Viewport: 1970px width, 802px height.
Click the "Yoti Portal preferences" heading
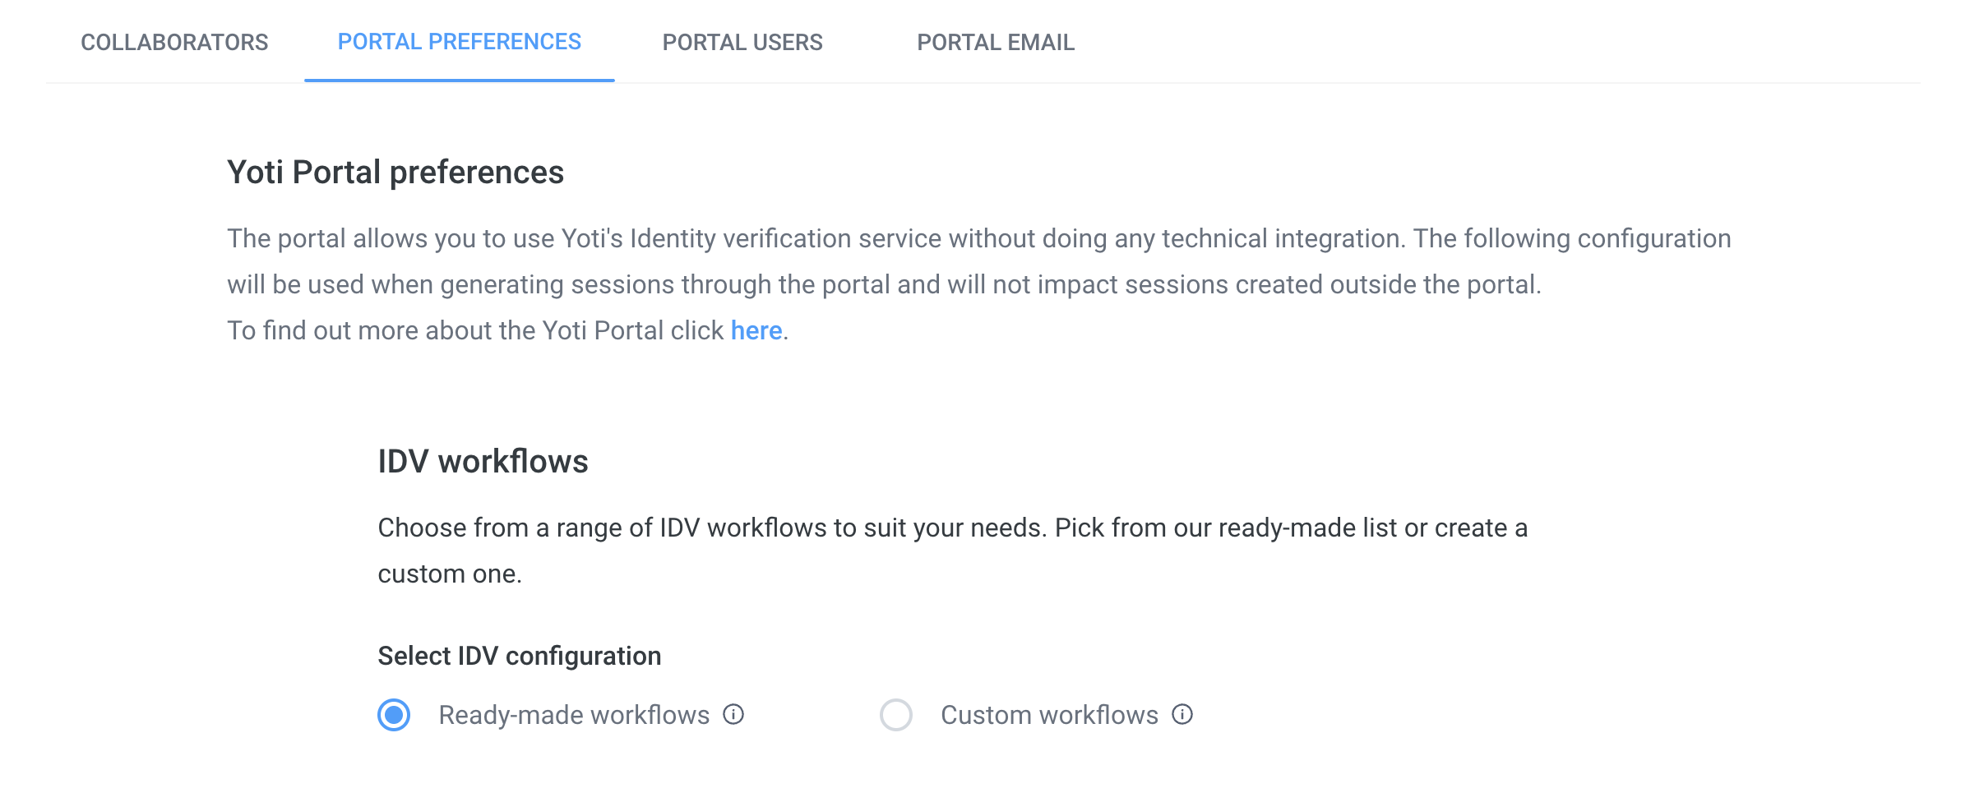395,173
